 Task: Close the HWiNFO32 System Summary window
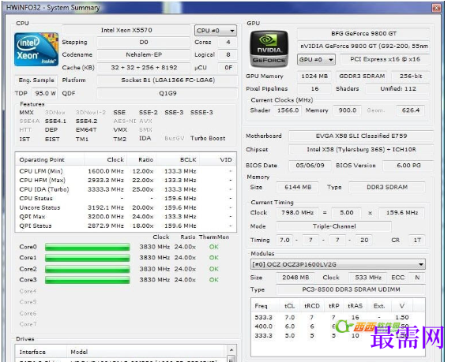coord(436,8)
